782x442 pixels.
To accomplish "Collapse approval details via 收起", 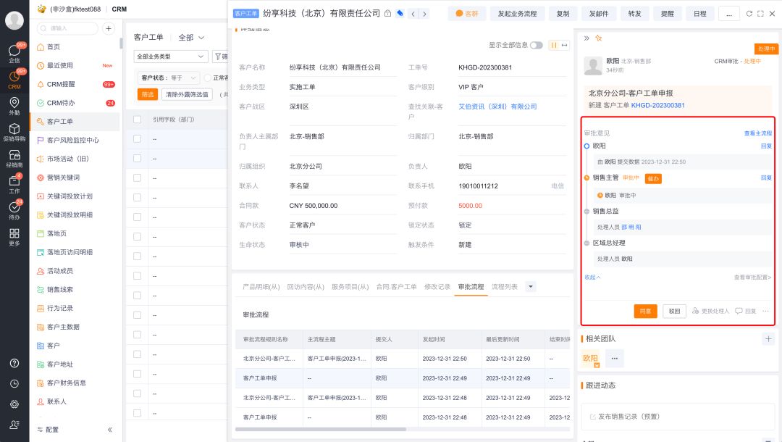I will point(592,277).
